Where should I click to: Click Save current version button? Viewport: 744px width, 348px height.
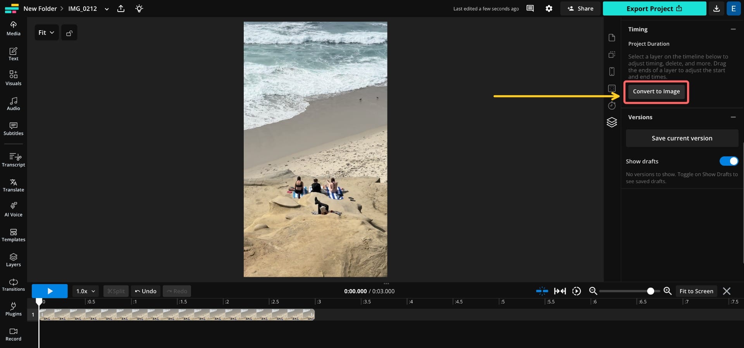[x=682, y=138]
